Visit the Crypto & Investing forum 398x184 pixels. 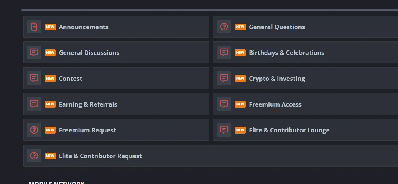point(277,79)
